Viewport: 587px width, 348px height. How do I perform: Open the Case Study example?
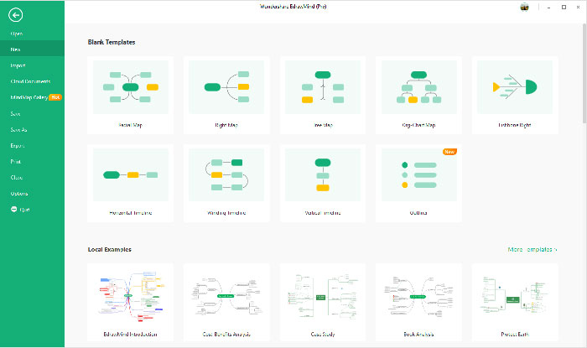click(x=323, y=303)
